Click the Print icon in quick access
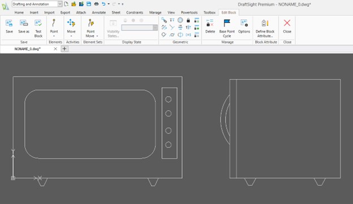 96,4
